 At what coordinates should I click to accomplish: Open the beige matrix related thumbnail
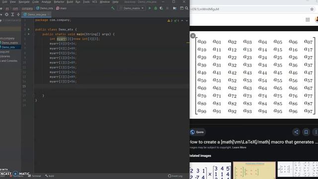[x=254, y=171]
